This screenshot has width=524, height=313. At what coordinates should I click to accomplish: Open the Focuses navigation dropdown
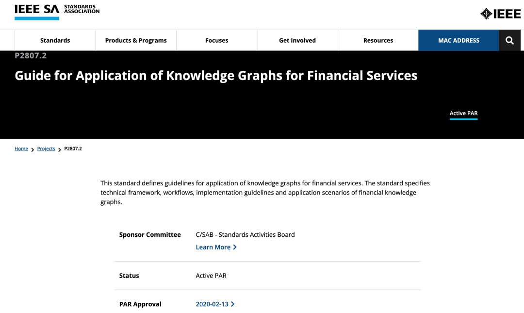click(x=216, y=40)
